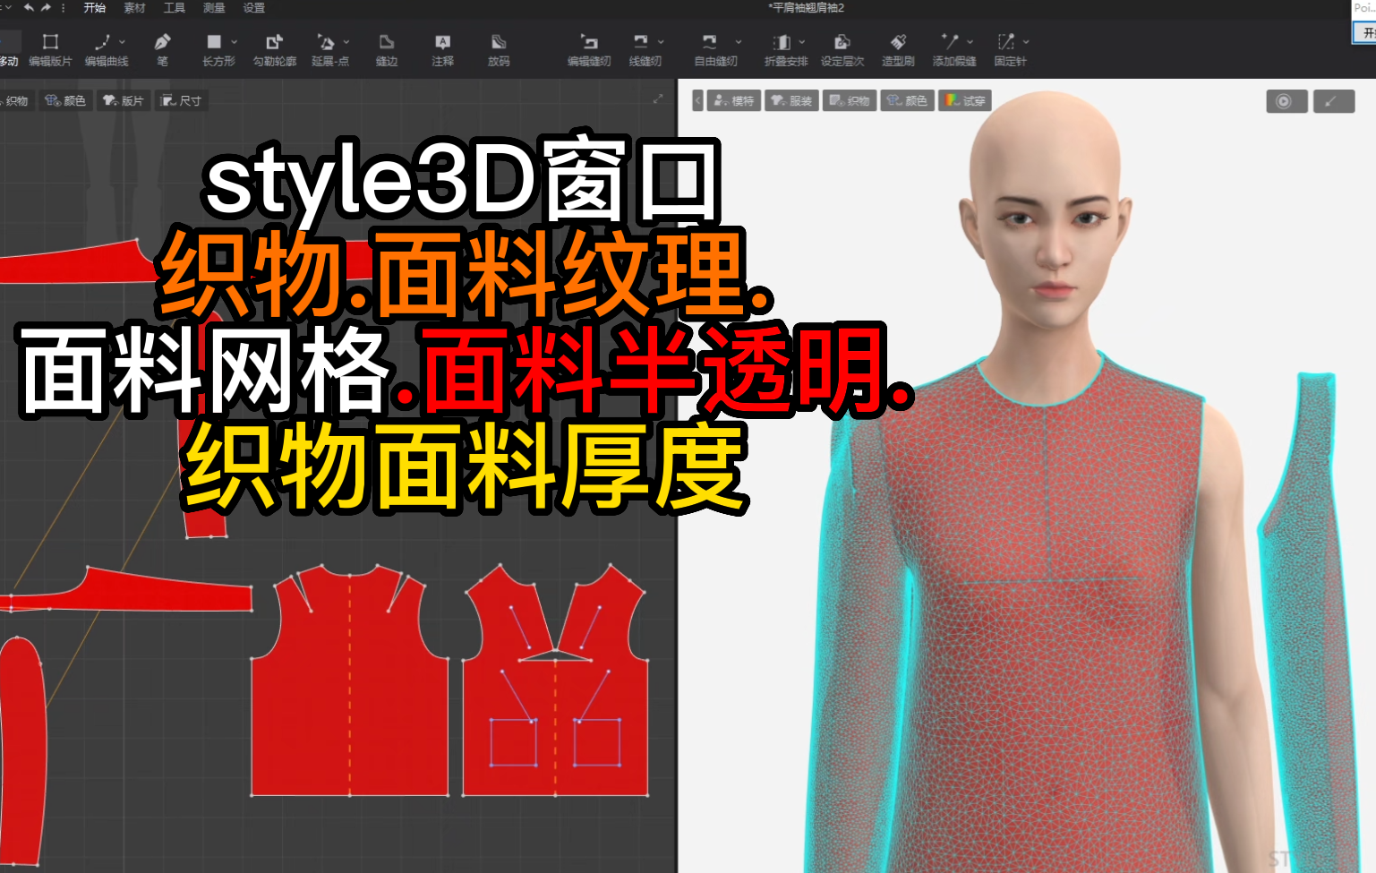Select the 注释 annotation tool
This screenshot has width=1376, height=873.
click(442, 49)
